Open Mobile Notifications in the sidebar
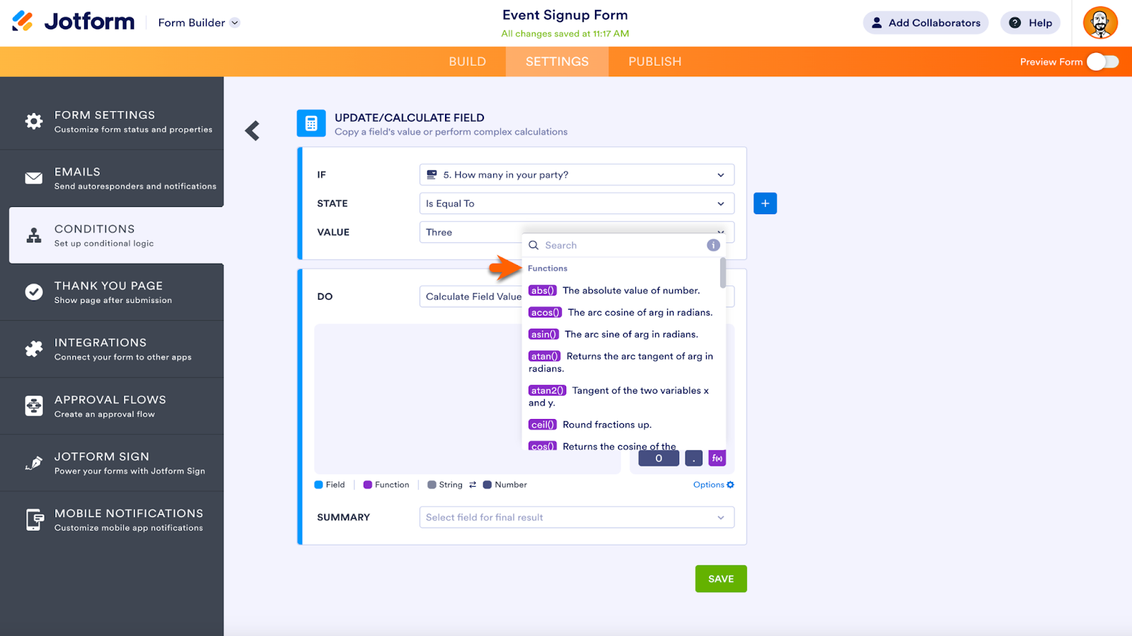 (x=112, y=519)
